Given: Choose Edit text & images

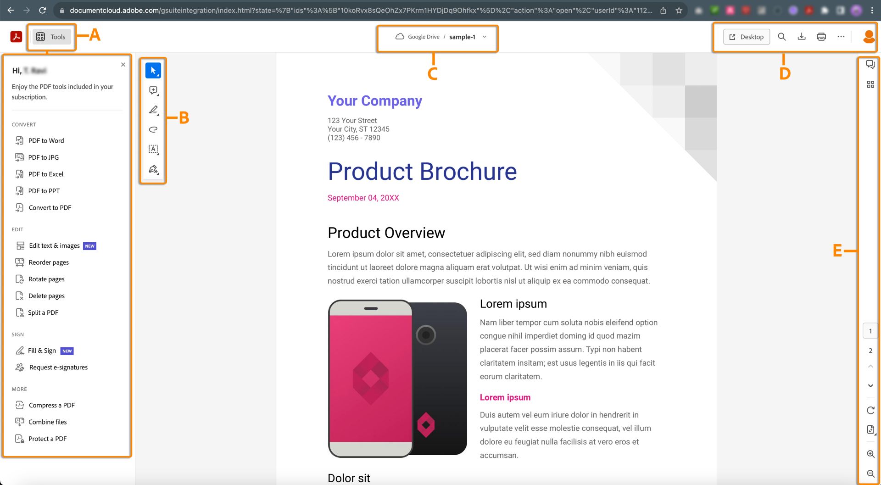Looking at the screenshot, I should (x=54, y=246).
